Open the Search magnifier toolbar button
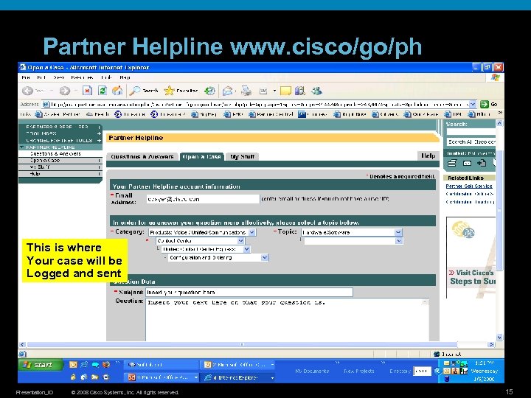Screen dimensions: 531x398 (x=144, y=91)
